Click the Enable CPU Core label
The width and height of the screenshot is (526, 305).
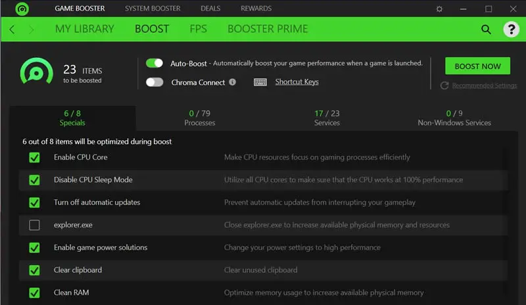click(x=80, y=157)
